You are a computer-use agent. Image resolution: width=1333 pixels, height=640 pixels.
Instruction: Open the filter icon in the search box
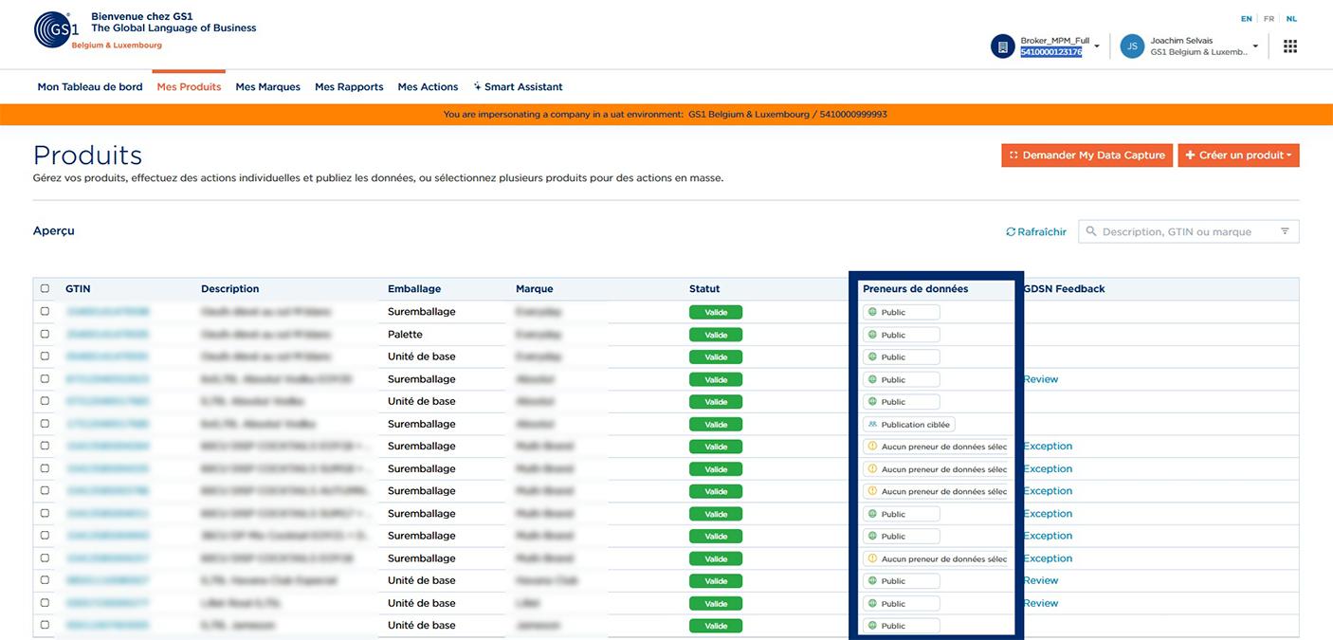[1286, 231]
